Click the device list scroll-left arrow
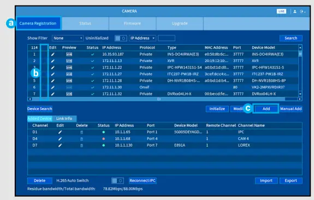The width and height of the screenshot is (314, 200). [x=30, y=99]
